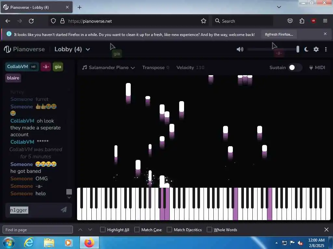Click the blaire user tag

point(13,78)
